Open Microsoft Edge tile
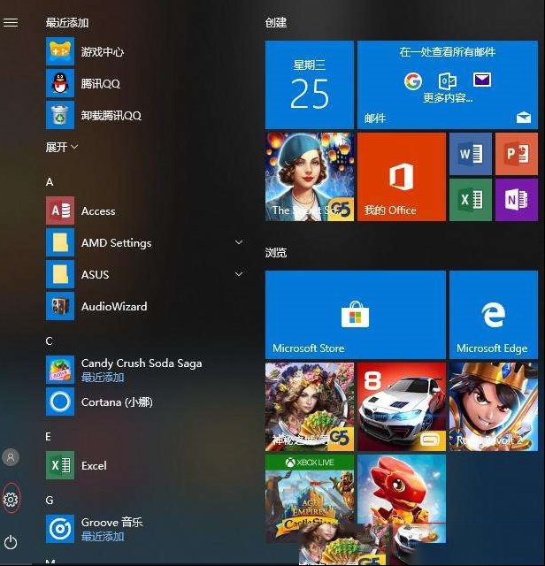 pos(494,315)
